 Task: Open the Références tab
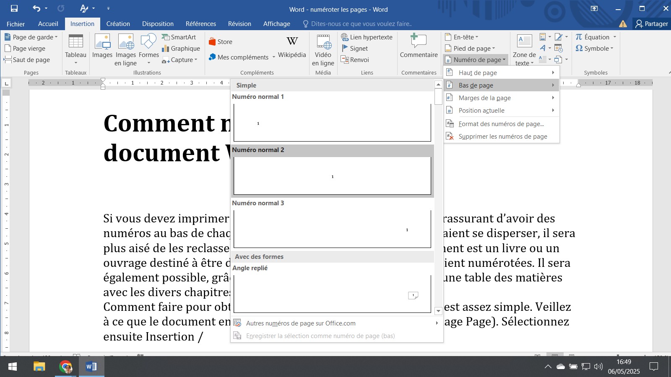click(201, 24)
